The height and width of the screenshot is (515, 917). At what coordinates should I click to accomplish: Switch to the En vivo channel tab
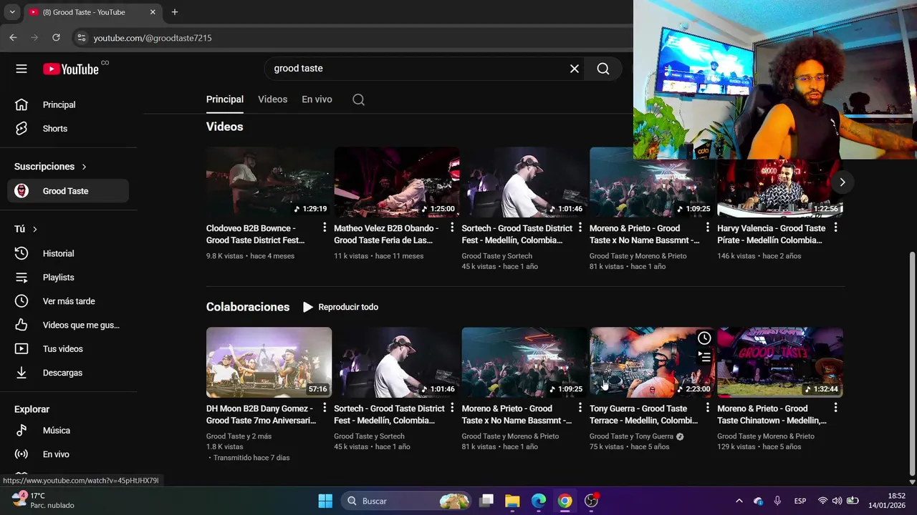click(x=317, y=99)
